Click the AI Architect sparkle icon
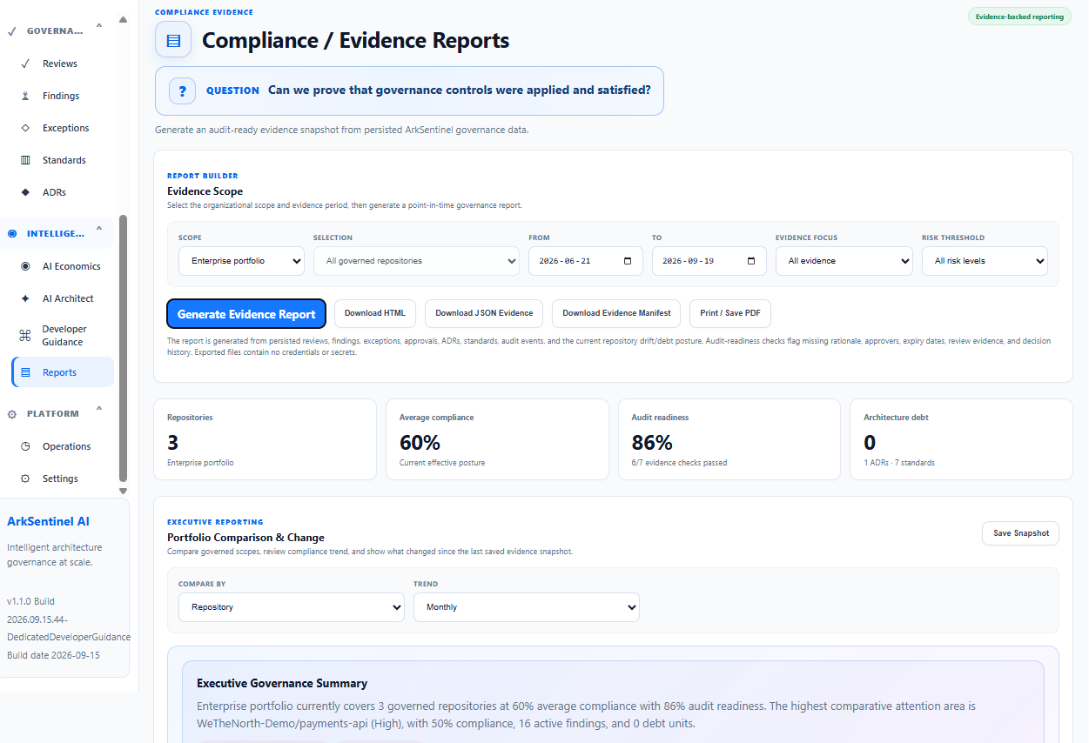Image resolution: width=1089 pixels, height=743 pixels. tap(25, 298)
